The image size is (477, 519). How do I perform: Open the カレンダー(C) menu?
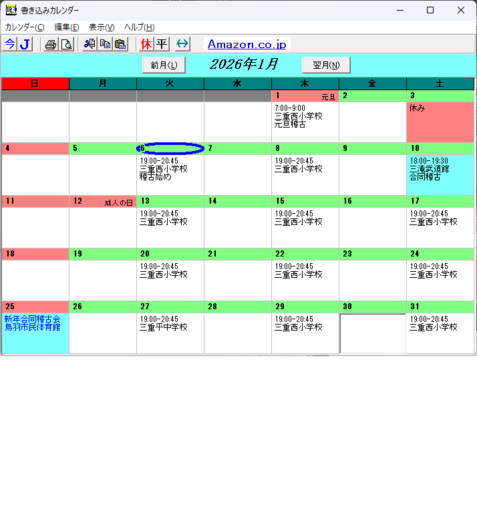pos(25,27)
